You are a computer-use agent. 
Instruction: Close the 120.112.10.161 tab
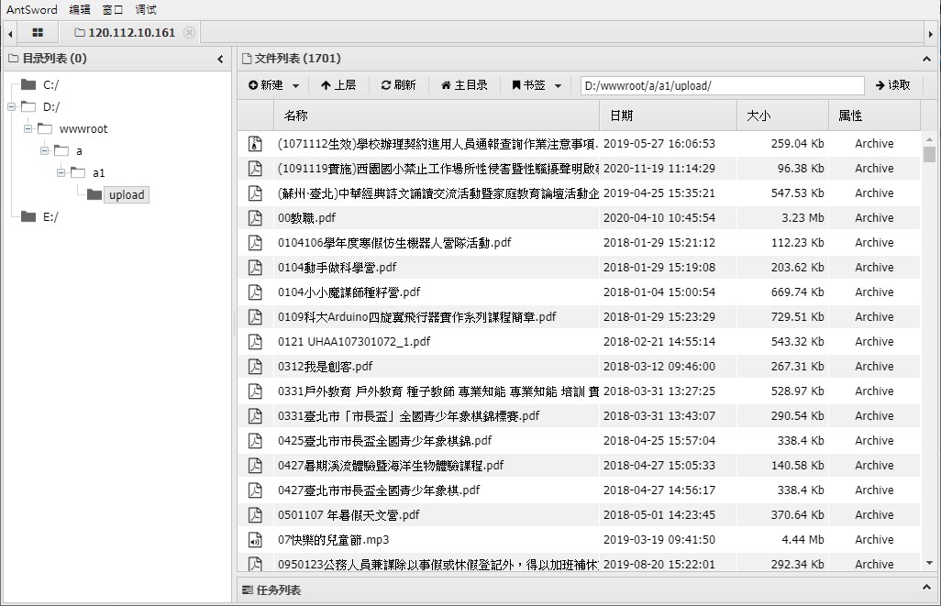click(189, 32)
